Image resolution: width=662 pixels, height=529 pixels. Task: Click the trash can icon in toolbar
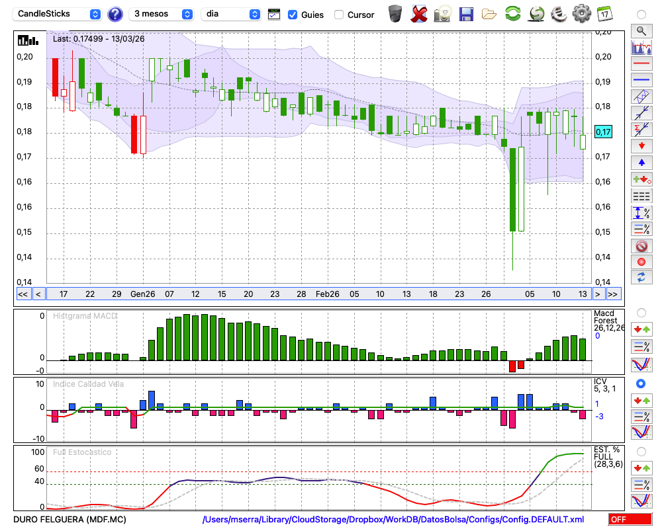pyautogui.click(x=395, y=13)
